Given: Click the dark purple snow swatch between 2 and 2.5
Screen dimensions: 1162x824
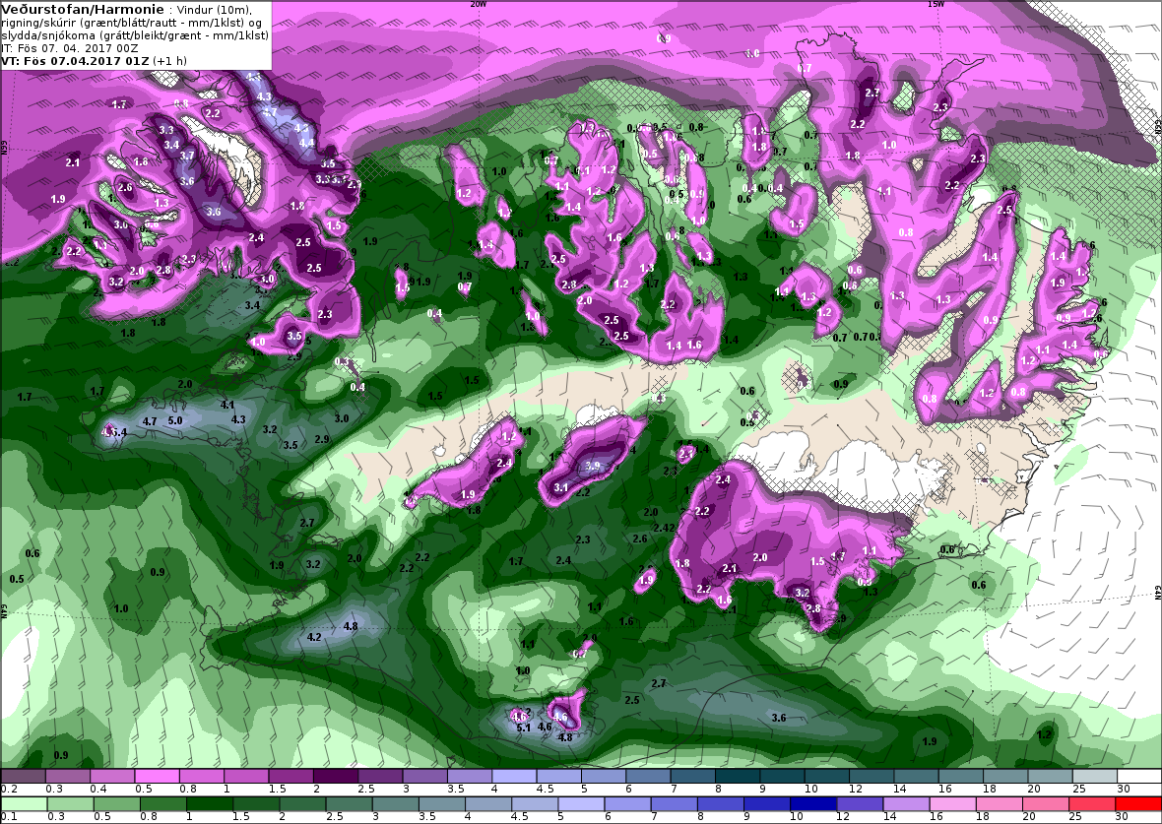Looking at the screenshot, I should pos(336,776).
